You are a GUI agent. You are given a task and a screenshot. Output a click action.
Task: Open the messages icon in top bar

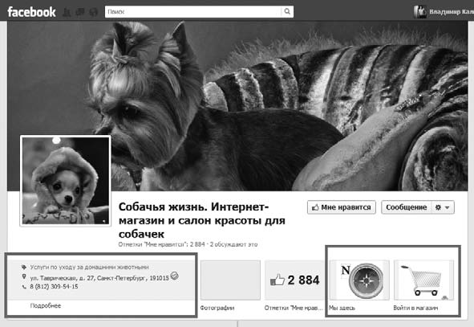80,12
